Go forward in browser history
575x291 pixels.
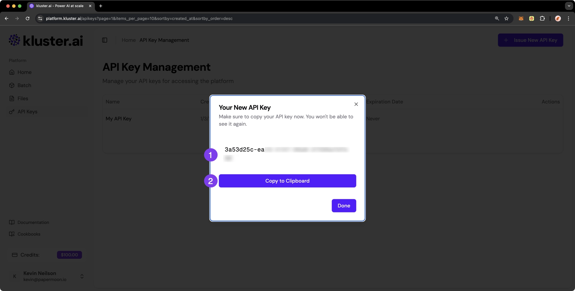(17, 18)
